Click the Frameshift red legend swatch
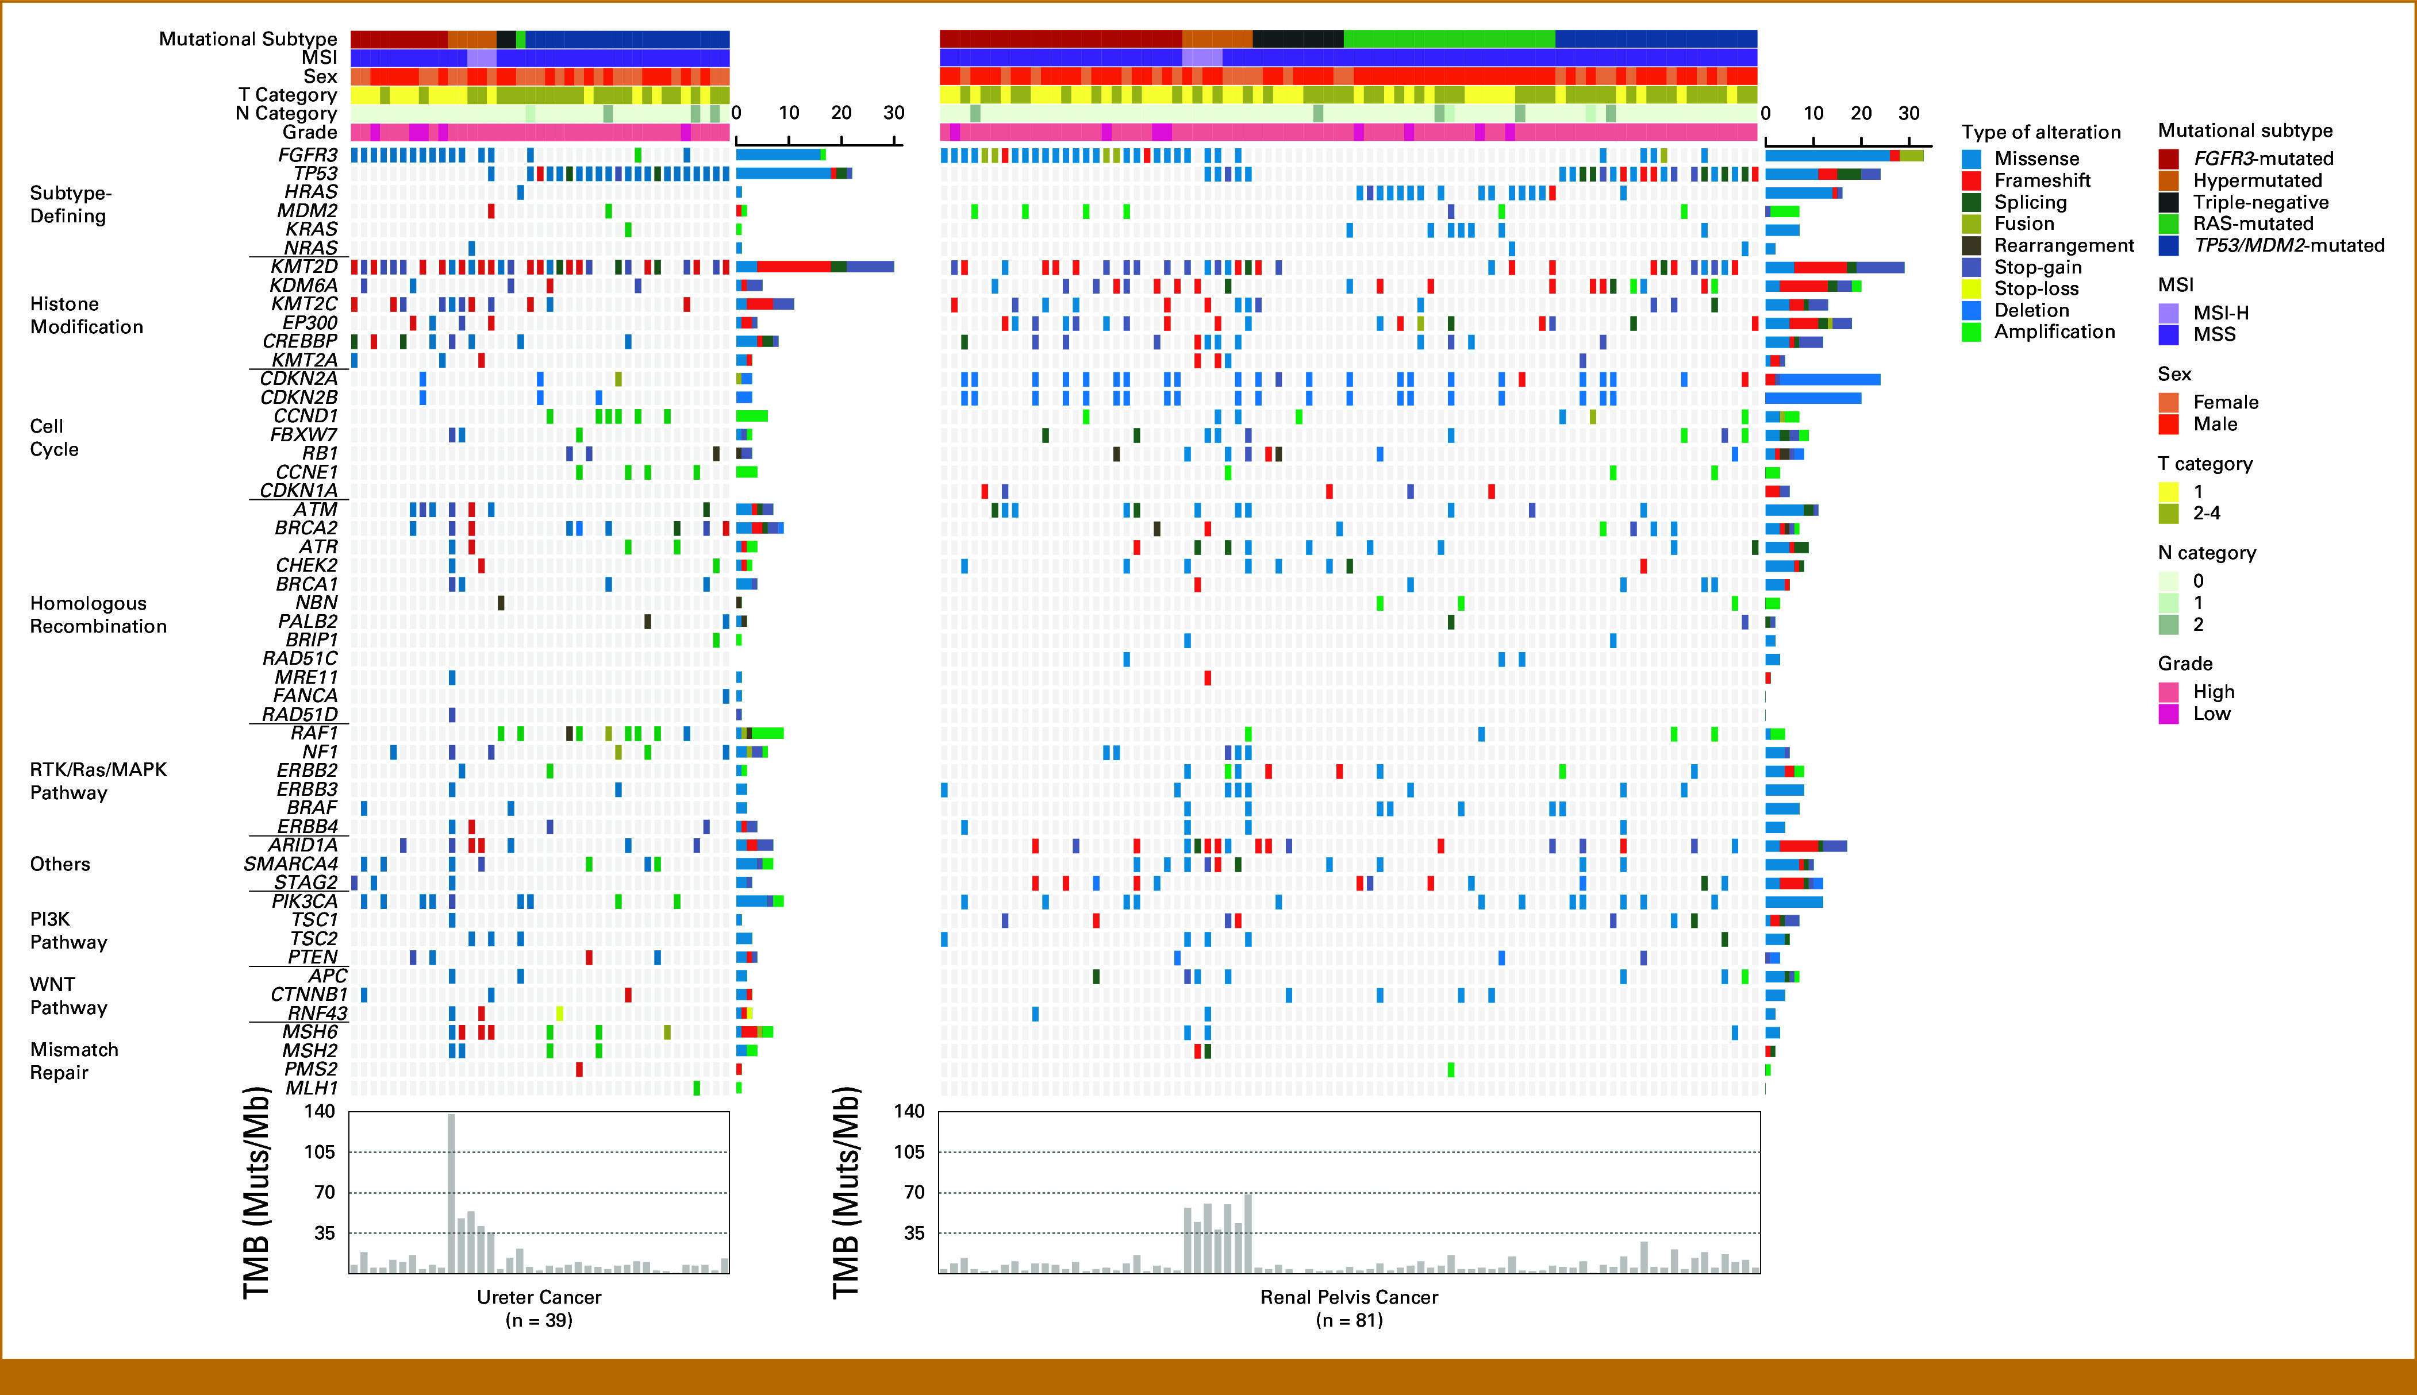The width and height of the screenshot is (2417, 1395). coord(1970,180)
